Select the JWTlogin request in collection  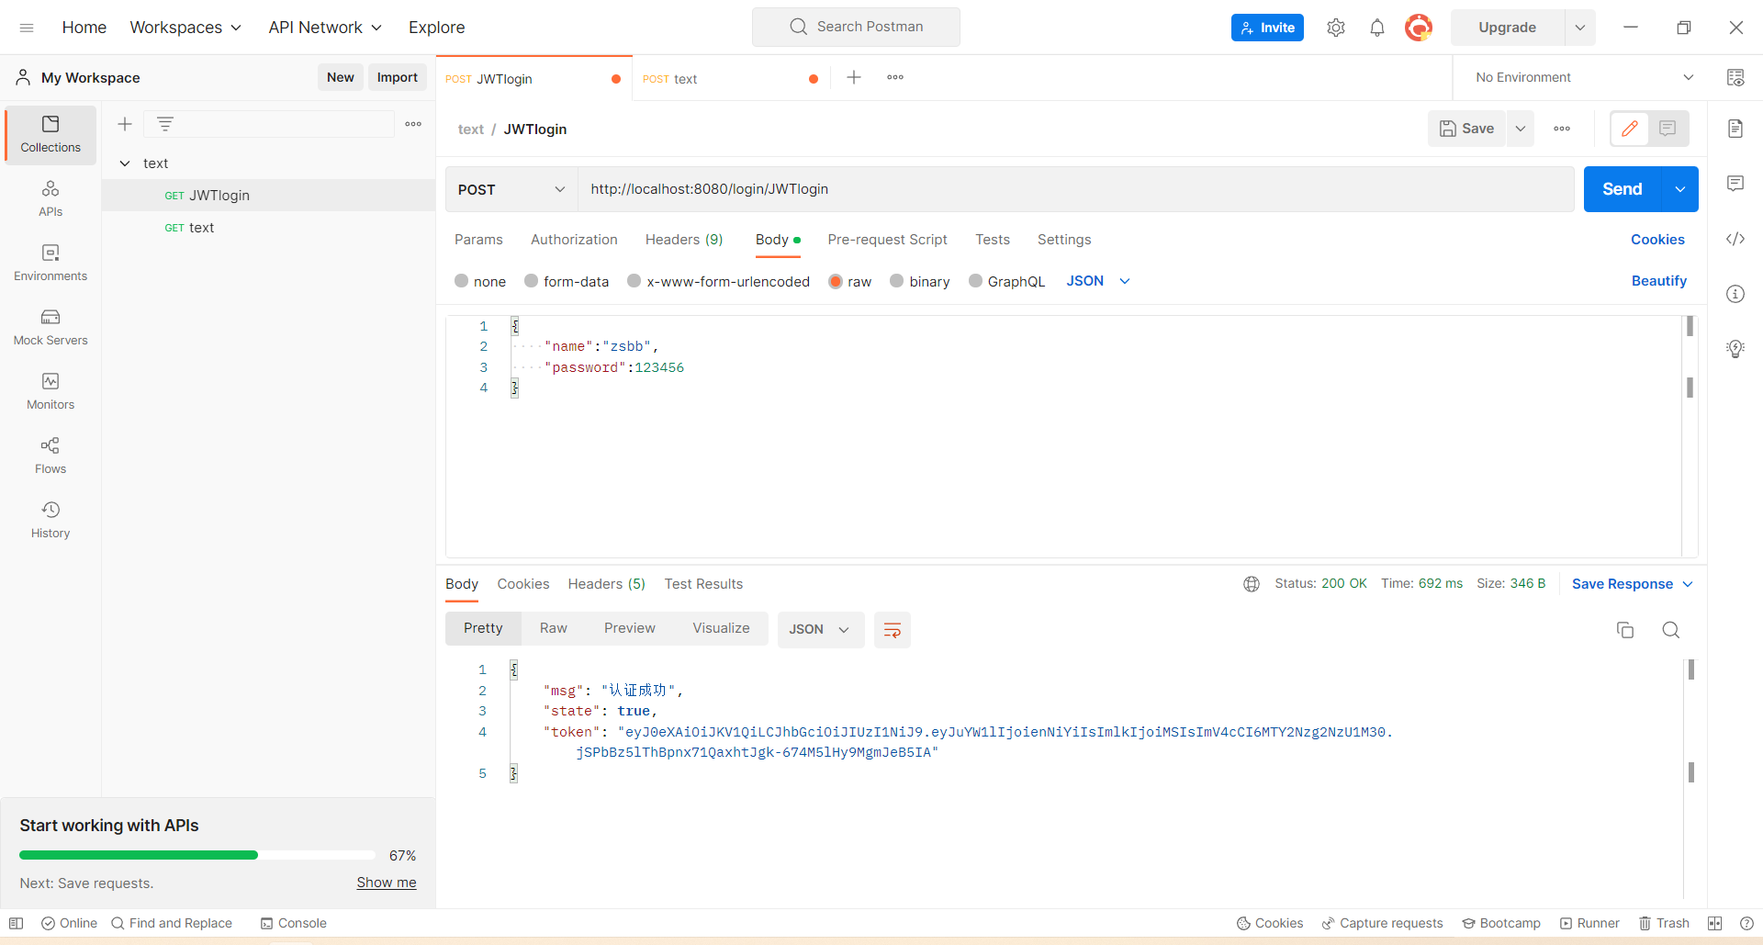pyautogui.click(x=268, y=196)
